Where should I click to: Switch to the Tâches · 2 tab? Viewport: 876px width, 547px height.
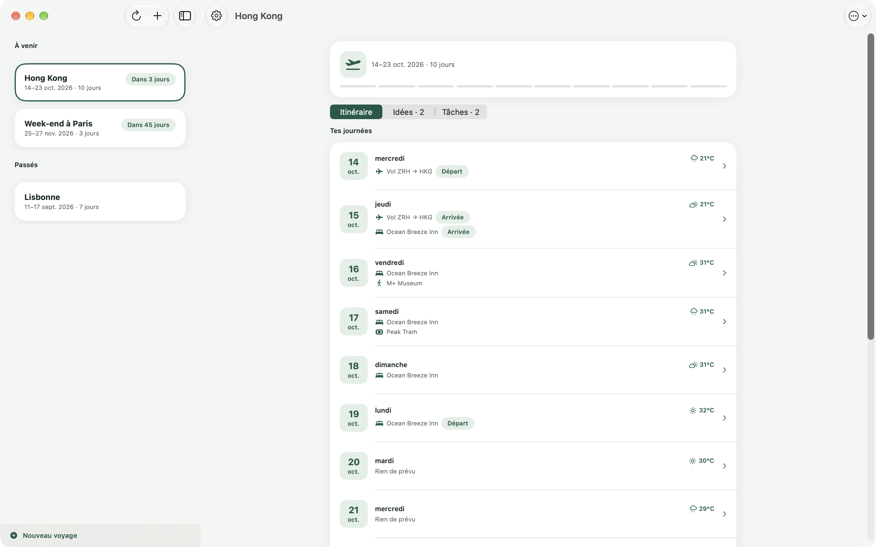click(x=461, y=112)
